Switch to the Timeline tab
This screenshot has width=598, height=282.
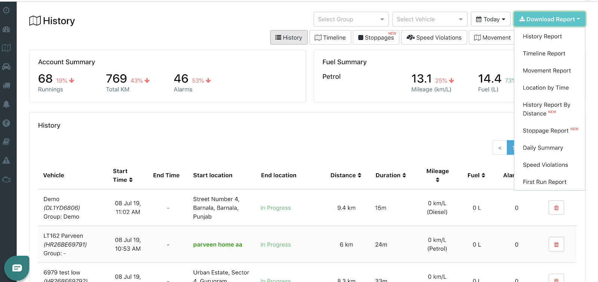pos(330,37)
